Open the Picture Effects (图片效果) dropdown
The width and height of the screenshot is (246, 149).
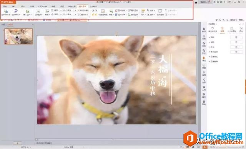[x=120, y=15]
